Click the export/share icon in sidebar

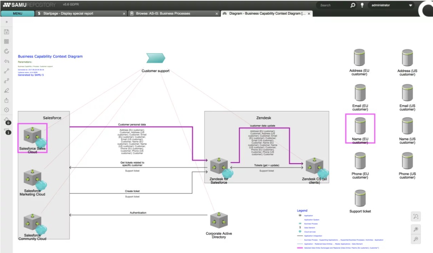pos(6,100)
